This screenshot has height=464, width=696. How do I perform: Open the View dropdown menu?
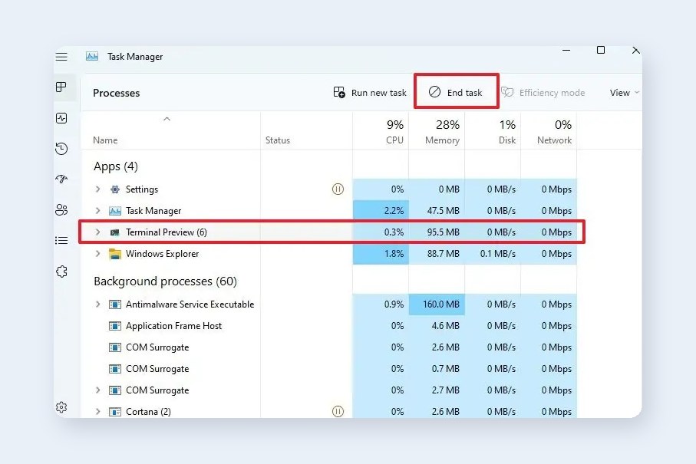click(624, 93)
